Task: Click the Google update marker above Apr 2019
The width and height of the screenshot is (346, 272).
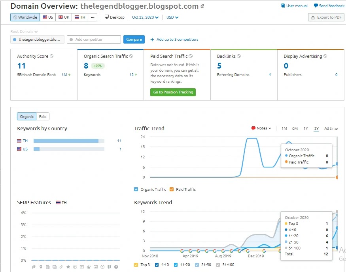Action: pyautogui.click(x=190, y=251)
